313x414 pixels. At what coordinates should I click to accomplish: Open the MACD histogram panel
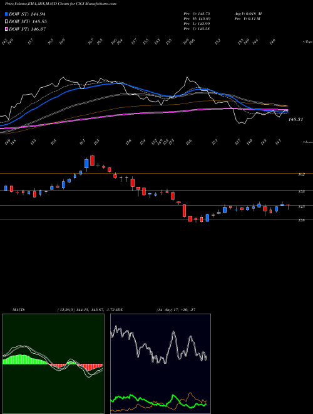(53, 364)
